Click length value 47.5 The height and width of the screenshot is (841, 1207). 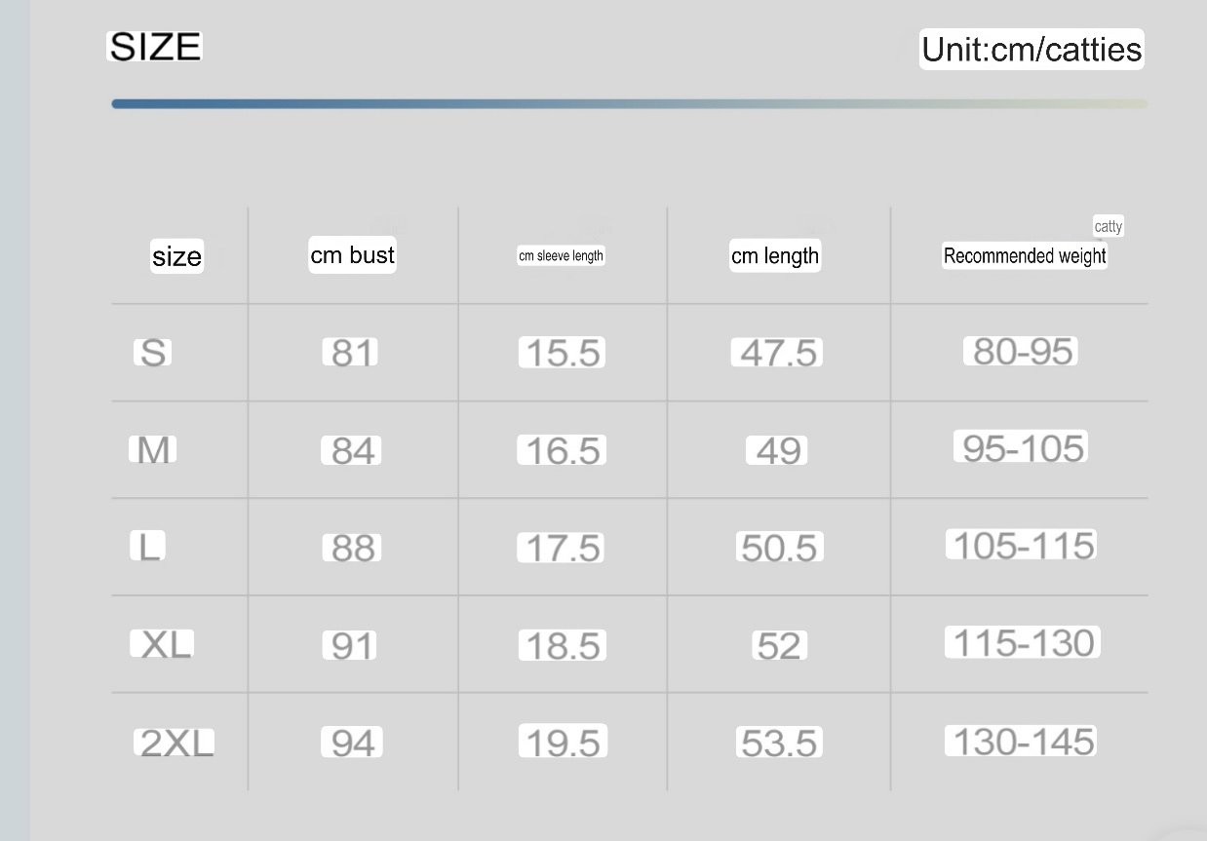[x=777, y=352]
